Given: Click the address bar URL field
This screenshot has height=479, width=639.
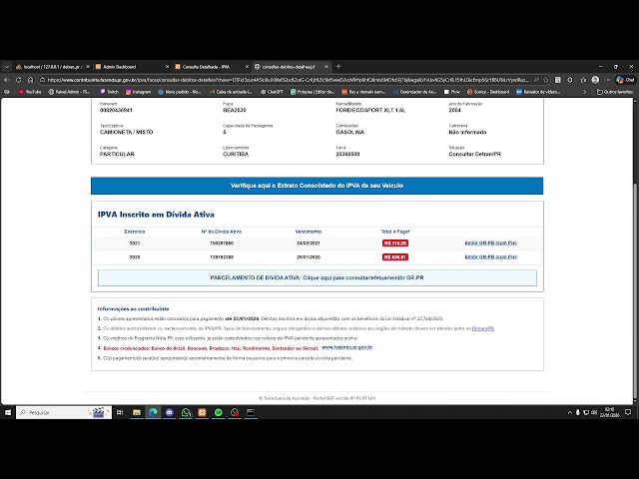Looking at the screenshot, I should coord(288,80).
